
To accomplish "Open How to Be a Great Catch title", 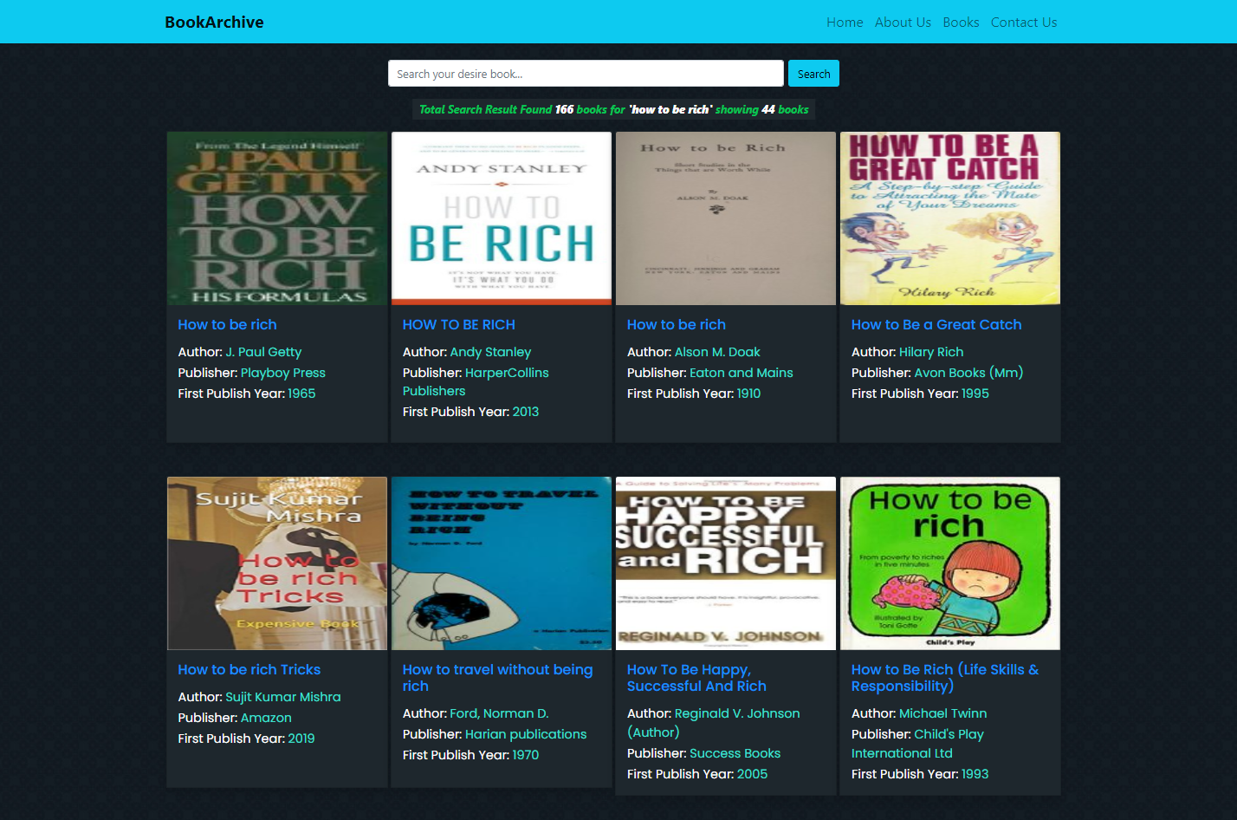I will [x=936, y=324].
